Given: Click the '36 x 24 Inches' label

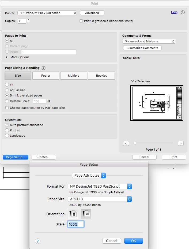Looking at the screenshot, I should 140,81.
